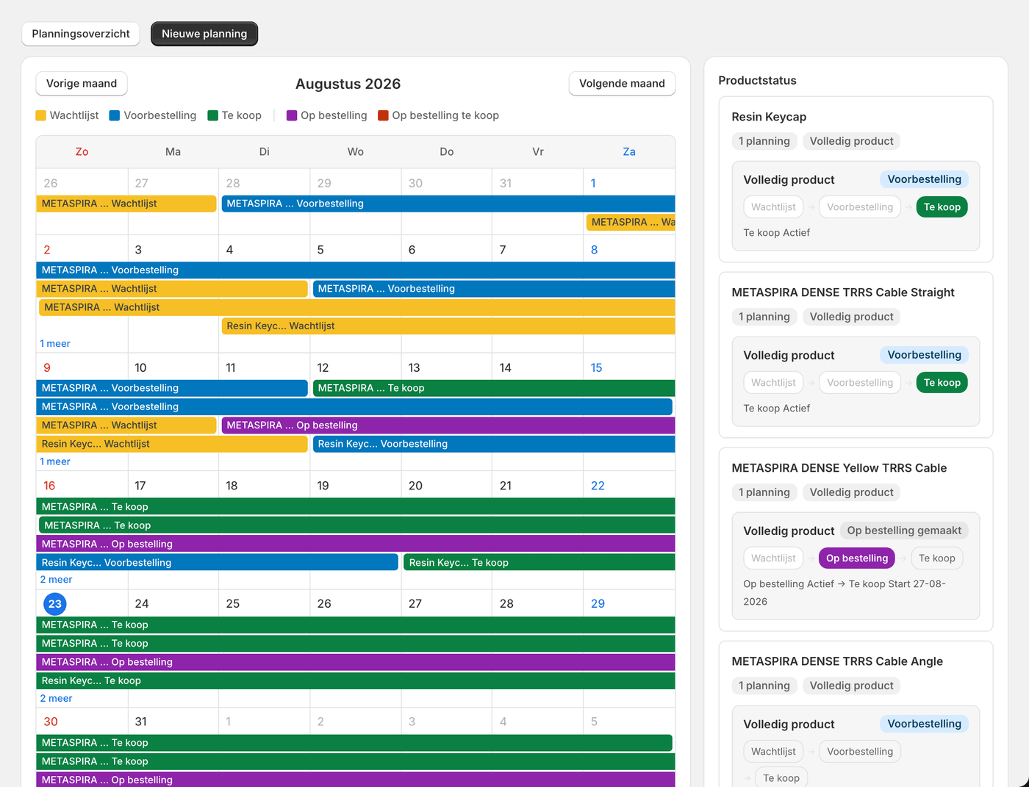Open Resin Keycap Te koop event starting August 20
Screen dimensions: 1029x787
[x=539, y=563]
